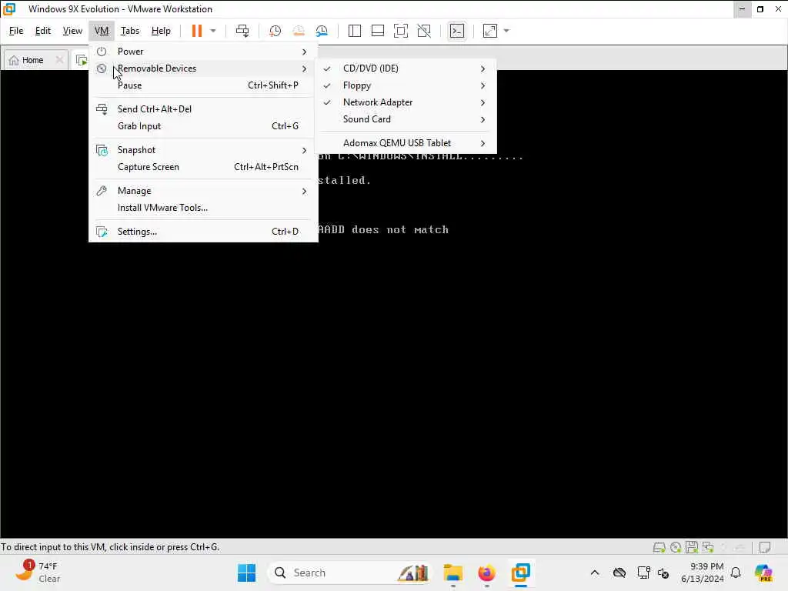This screenshot has height=591, width=788.
Task: Click the Pause VM toolbar icon
Action: pyautogui.click(x=196, y=31)
